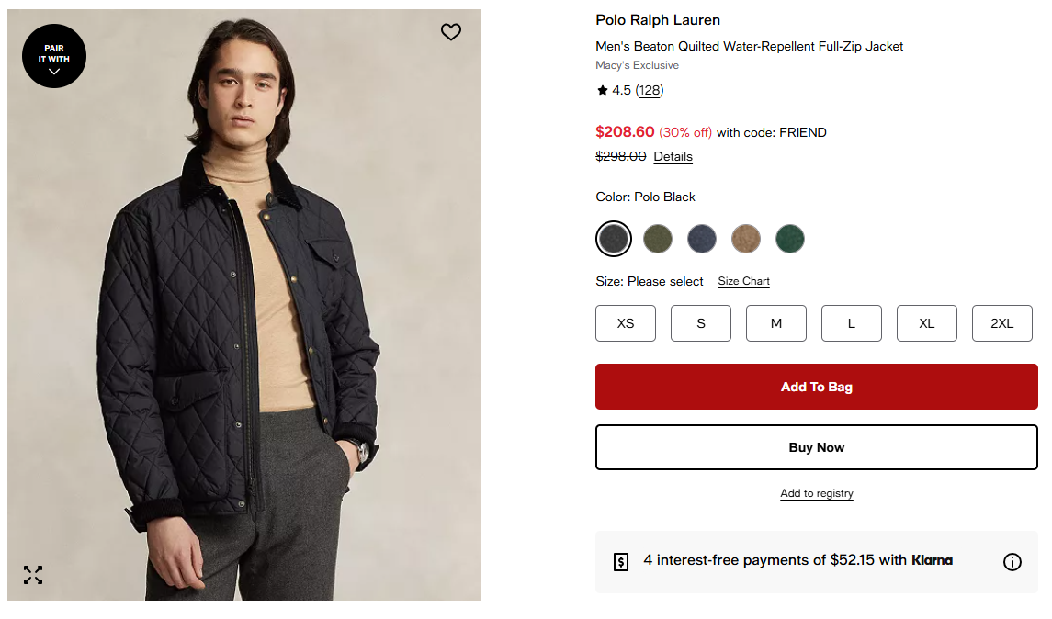Select size L button
Image resolution: width=1052 pixels, height=619 pixels.
852,323
